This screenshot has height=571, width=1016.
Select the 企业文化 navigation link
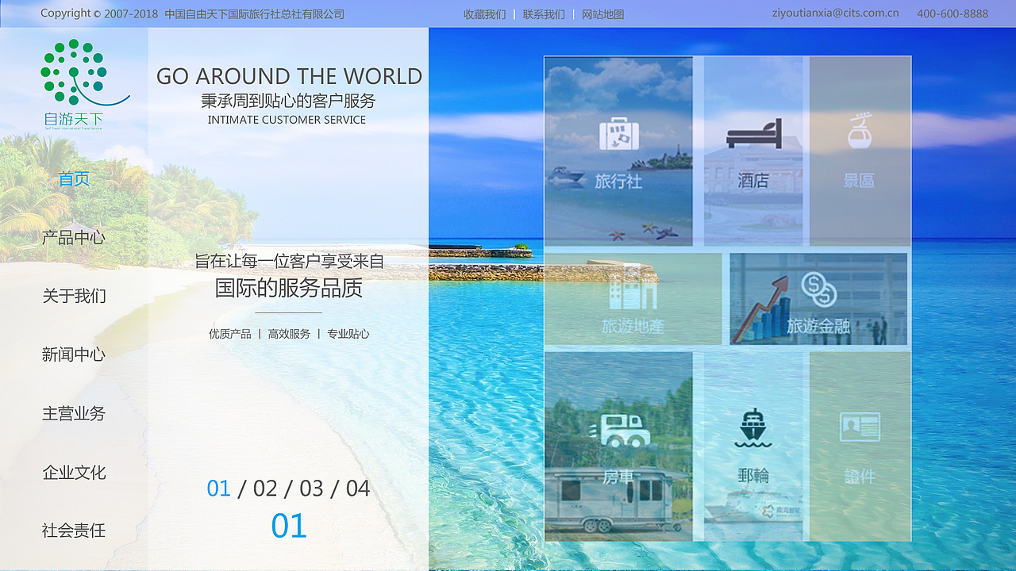click(73, 472)
